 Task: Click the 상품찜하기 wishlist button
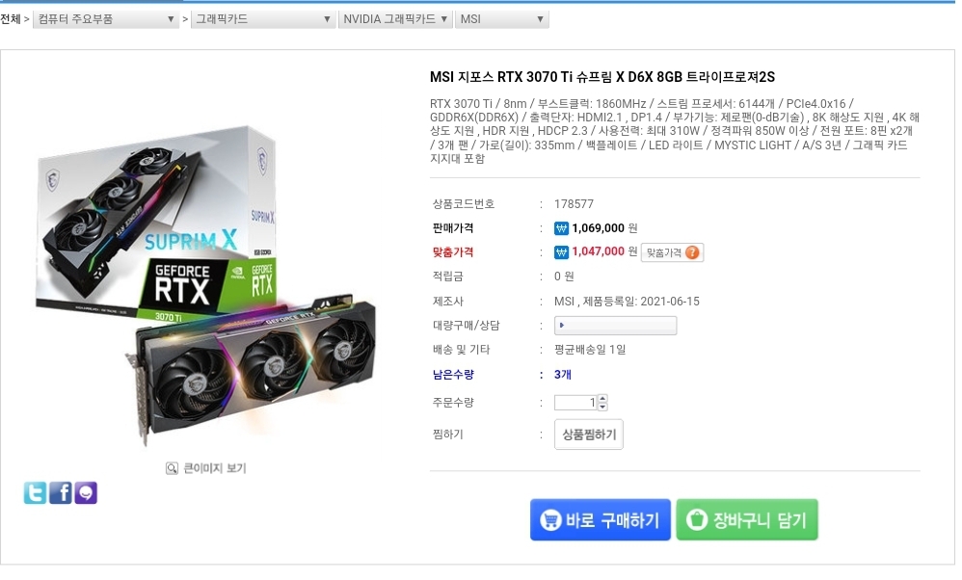pyautogui.click(x=588, y=435)
